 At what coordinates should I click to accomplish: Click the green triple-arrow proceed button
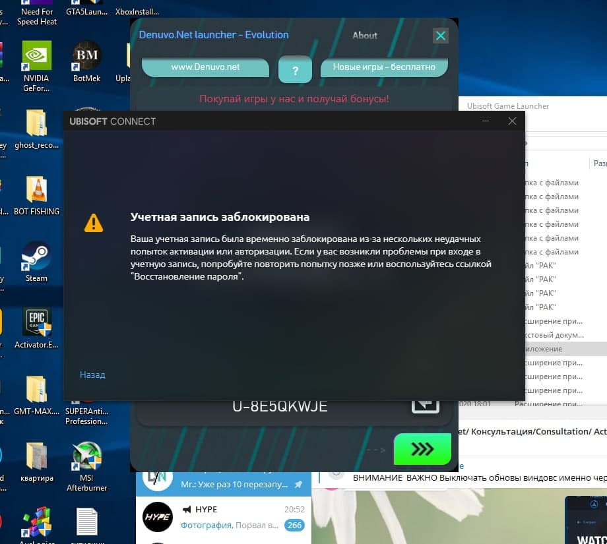click(422, 450)
